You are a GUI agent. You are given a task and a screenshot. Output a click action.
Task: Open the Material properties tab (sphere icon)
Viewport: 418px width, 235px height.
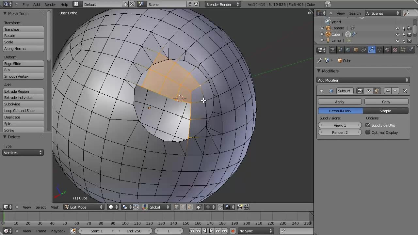[x=387, y=50]
